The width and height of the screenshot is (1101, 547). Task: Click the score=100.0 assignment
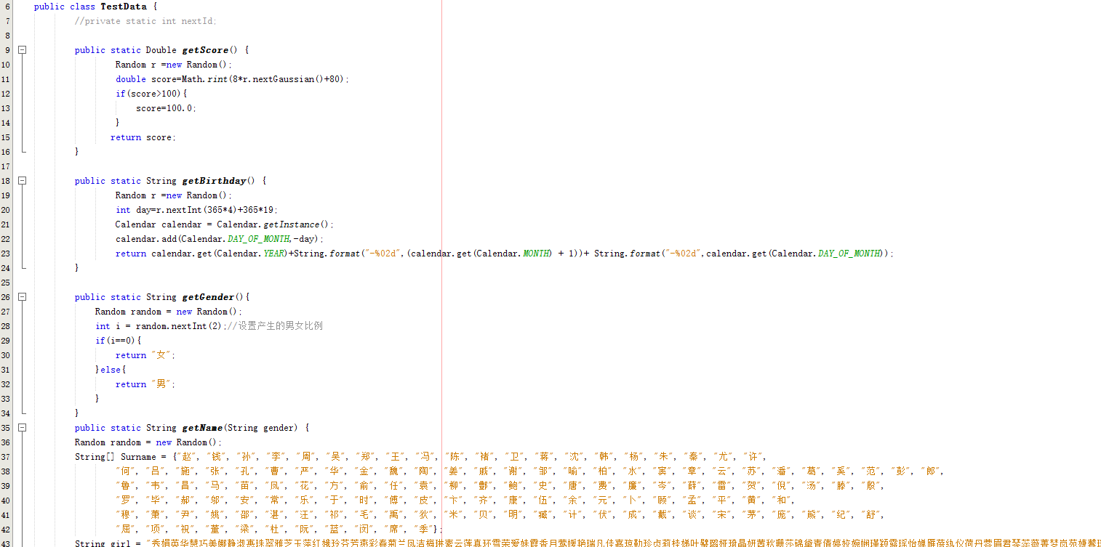coord(166,108)
